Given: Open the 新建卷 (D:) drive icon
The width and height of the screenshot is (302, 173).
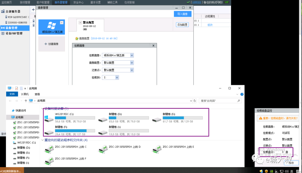Looking at the screenshot, I should (x=103, y=119).
